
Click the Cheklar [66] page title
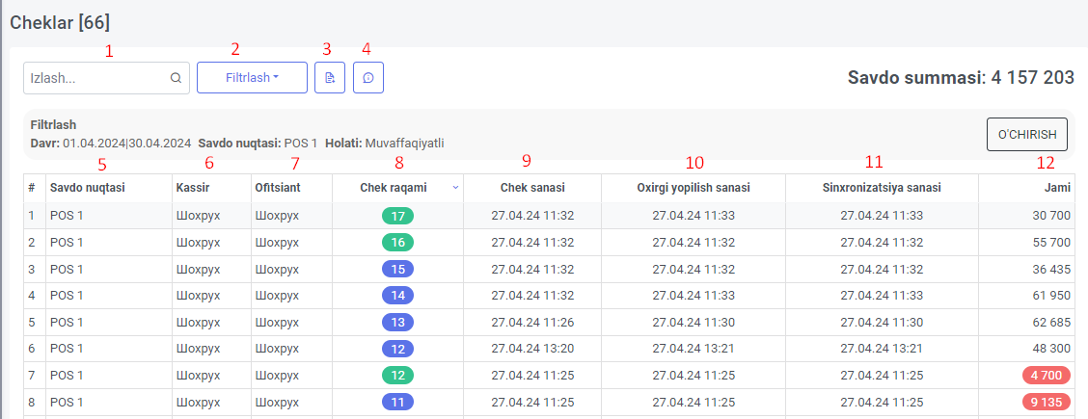click(x=60, y=22)
